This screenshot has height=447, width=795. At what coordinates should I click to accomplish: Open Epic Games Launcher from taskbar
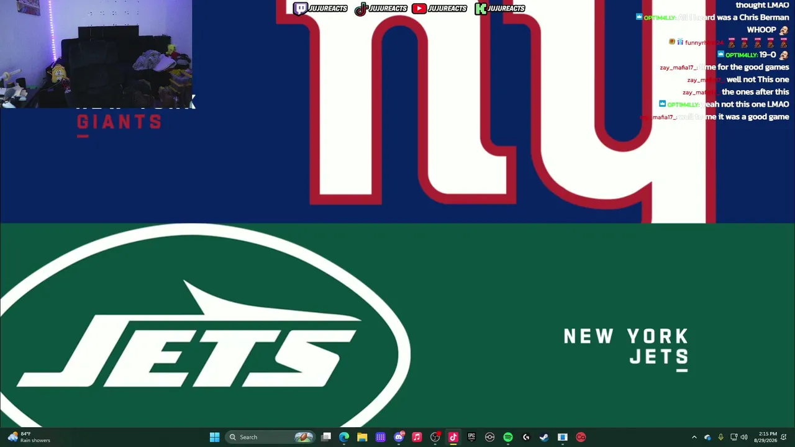[x=471, y=437]
